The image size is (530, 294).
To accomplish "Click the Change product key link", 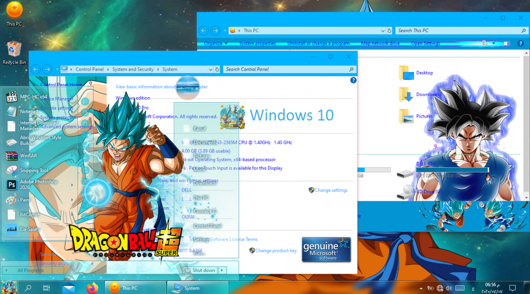I will 276,251.
